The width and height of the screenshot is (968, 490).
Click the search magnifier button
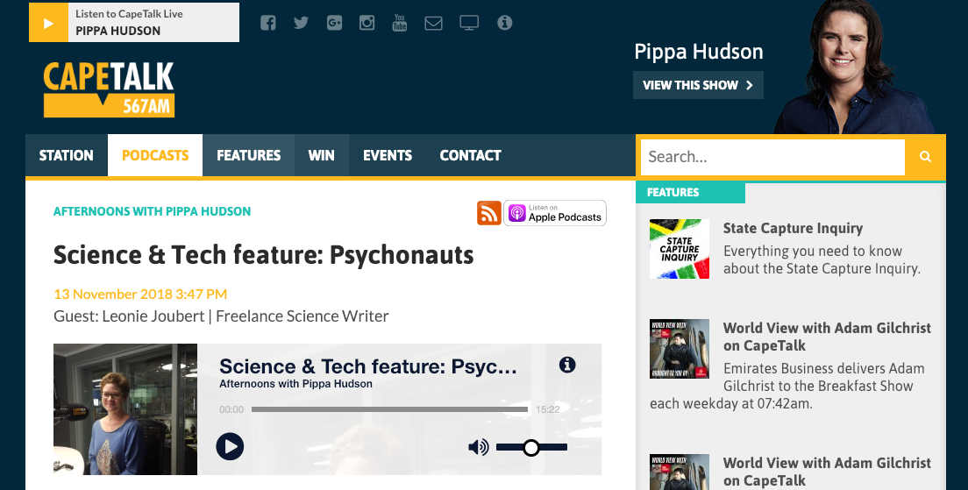pyautogui.click(x=925, y=157)
